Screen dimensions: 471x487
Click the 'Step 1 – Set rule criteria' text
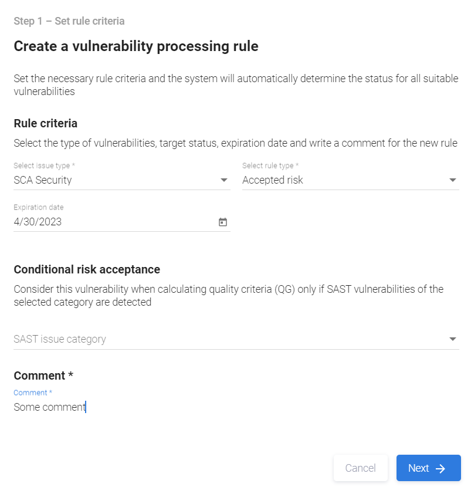(x=69, y=21)
